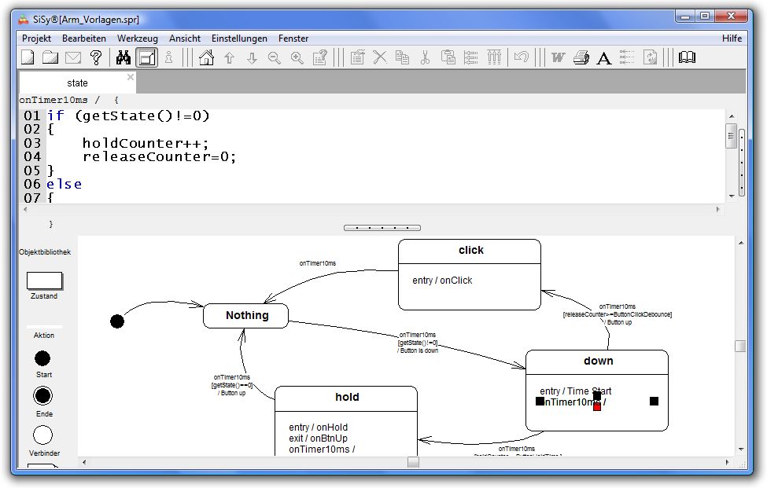The height and width of the screenshot is (488, 767).
Task: Click the splitter handle between code and diagram
Action: (x=382, y=228)
